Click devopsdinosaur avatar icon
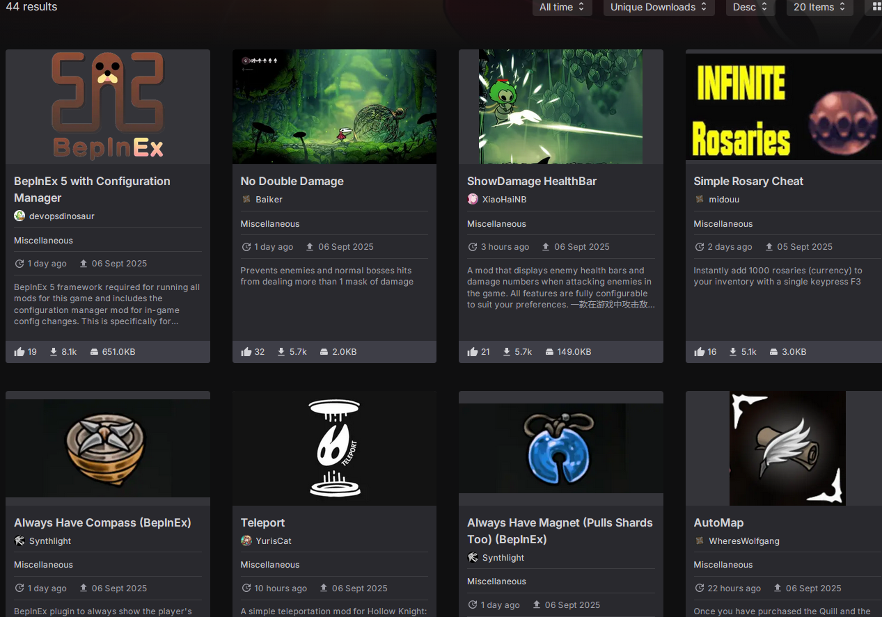This screenshot has height=617, width=882. [x=19, y=216]
